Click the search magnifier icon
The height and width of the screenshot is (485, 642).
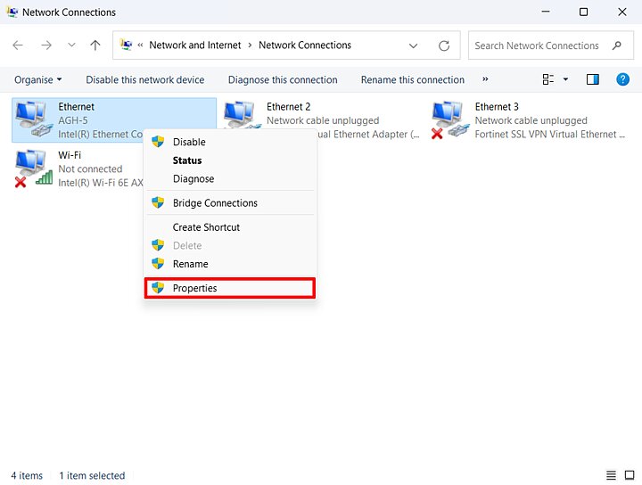617,45
